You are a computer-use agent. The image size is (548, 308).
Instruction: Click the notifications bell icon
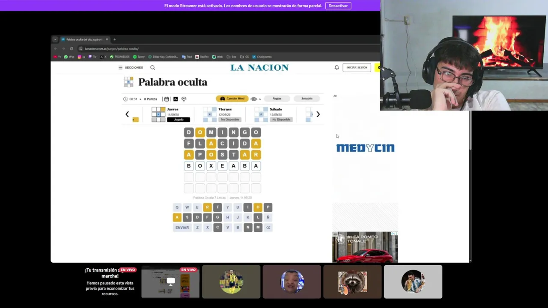tap(337, 68)
